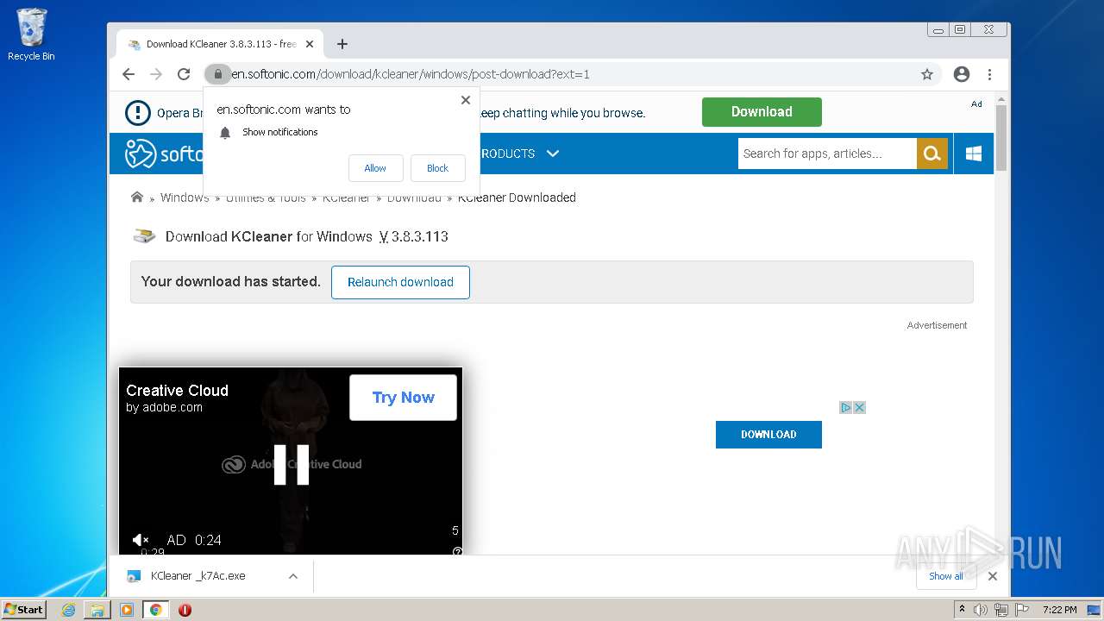Click the blue DOWNLOAD ad button
Screen dimensions: 1104x621
coord(768,435)
